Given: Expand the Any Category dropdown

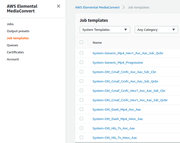Looking at the screenshot, I should coord(156,30).
